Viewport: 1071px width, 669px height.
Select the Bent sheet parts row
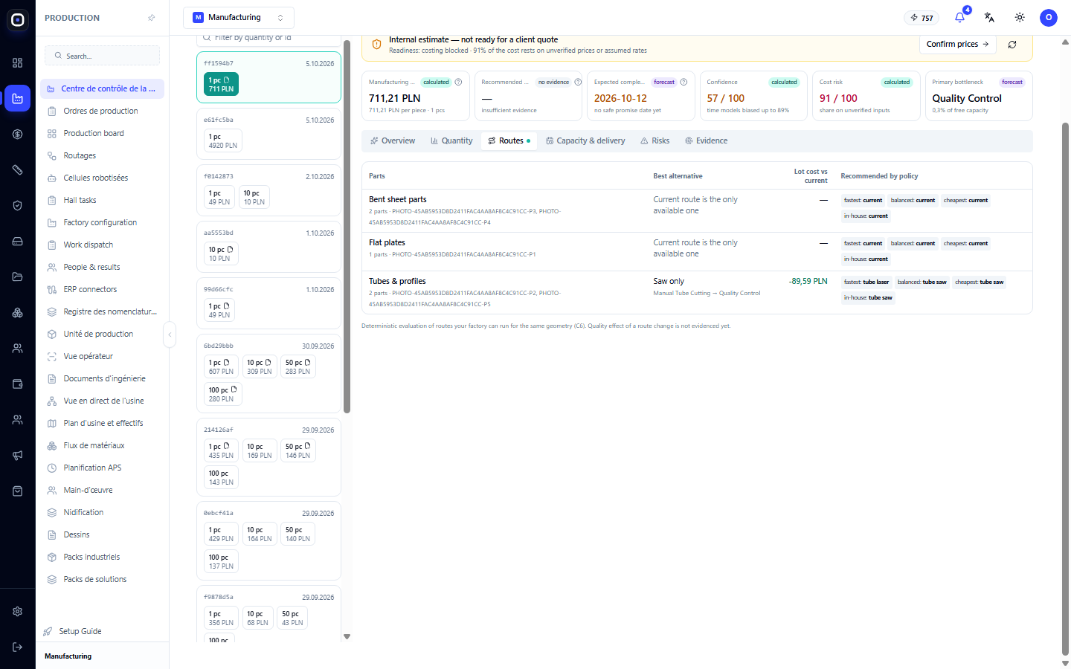[697, 210]
